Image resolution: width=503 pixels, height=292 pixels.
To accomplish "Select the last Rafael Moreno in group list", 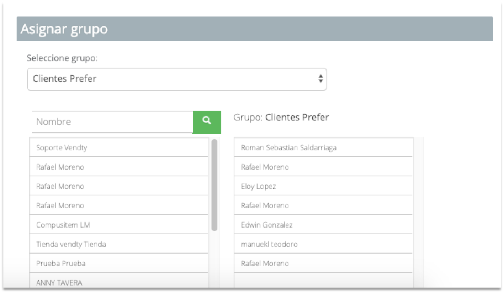I will [x=323, y=264].
